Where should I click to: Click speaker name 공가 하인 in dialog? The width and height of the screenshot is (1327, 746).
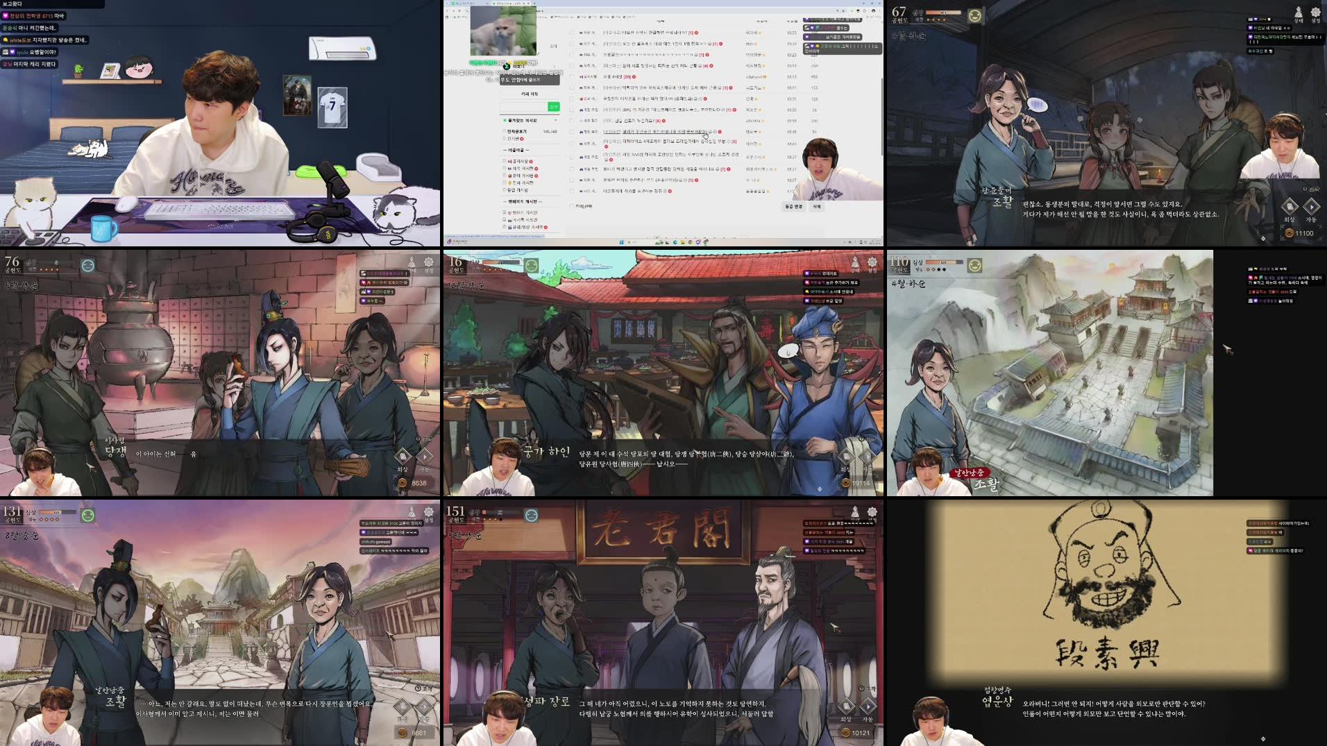click(x=546, y=452)
